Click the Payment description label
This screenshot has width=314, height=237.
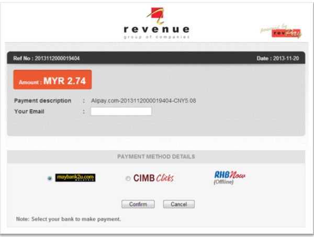click(43, 100)
